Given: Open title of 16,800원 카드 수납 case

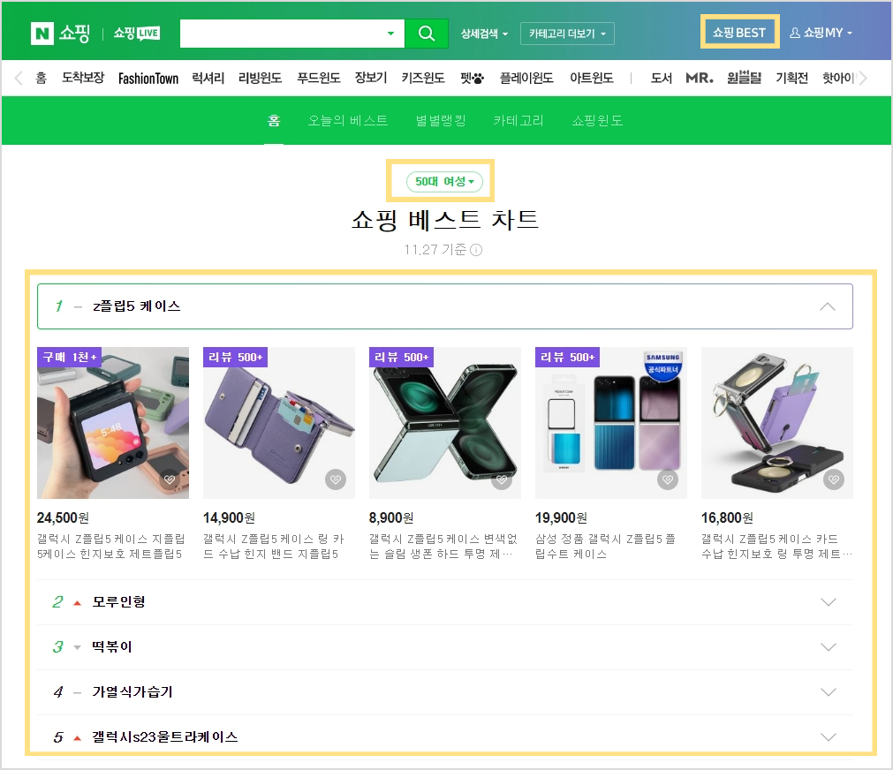Looking at the screenshot, I should pos(776,547).
